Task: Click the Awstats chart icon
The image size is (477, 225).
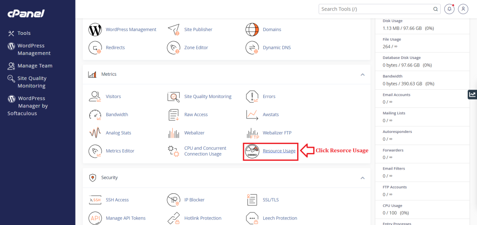Action: coord(252,115)
